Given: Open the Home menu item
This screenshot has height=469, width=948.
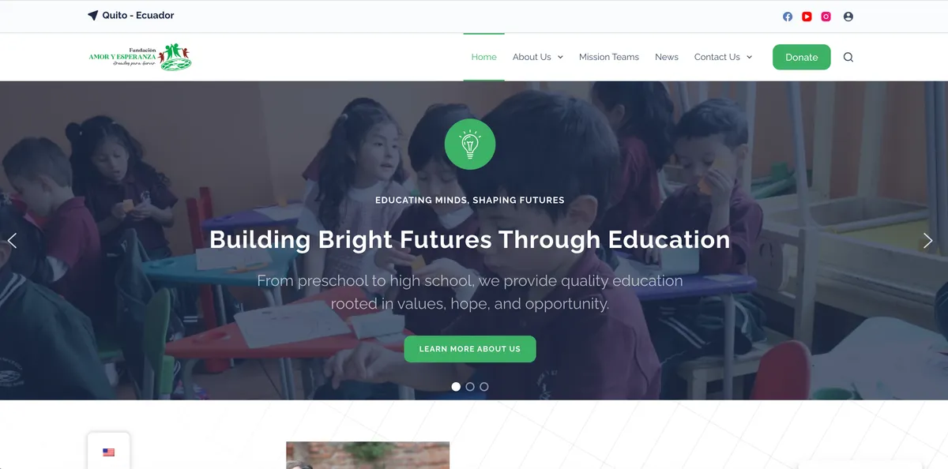Looking at the screenshot, I should (483, 57).
